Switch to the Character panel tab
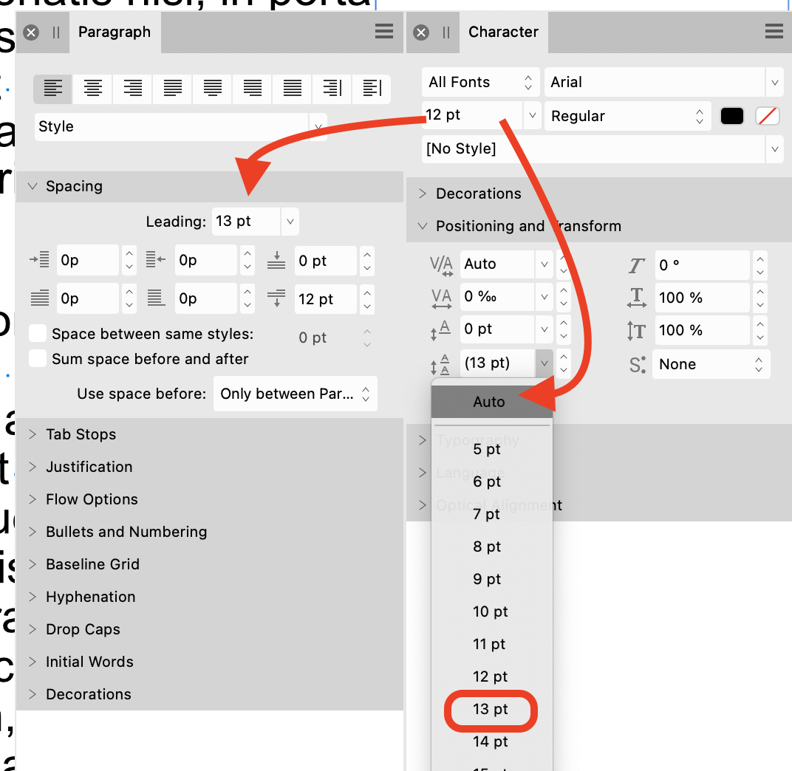 click(x=503, y=31)
